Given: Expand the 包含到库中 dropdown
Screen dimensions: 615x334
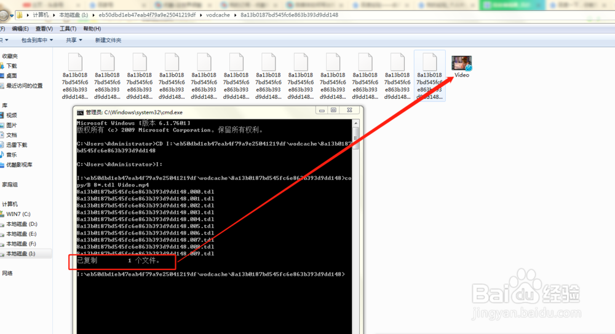Looking at the screenshot, I should (x=37, y=40).
